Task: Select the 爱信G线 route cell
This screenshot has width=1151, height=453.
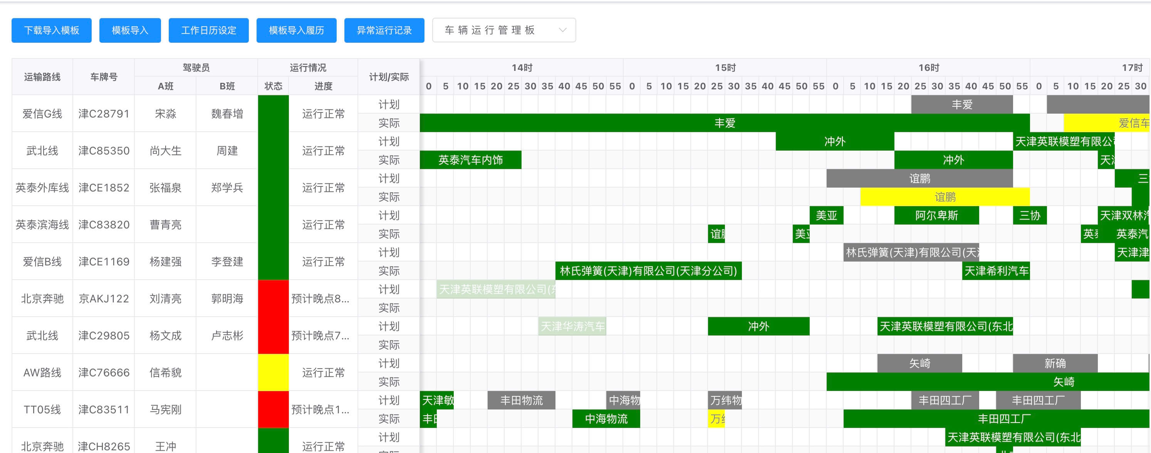Action: click(42, 114)
